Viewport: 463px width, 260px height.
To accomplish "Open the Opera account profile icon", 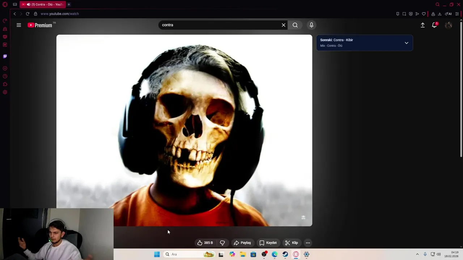I will click(433, 14).
